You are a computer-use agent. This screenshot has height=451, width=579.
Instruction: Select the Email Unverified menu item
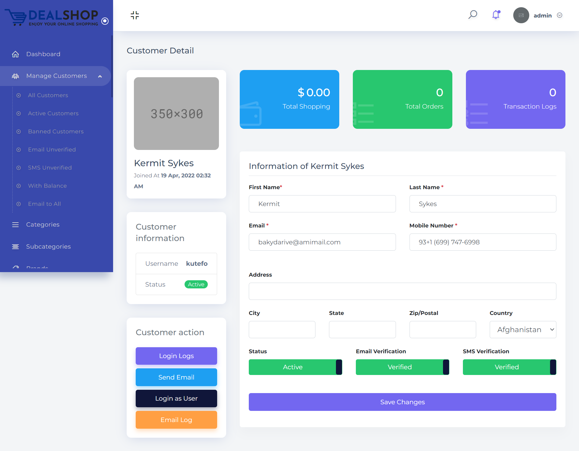point(52,150)
